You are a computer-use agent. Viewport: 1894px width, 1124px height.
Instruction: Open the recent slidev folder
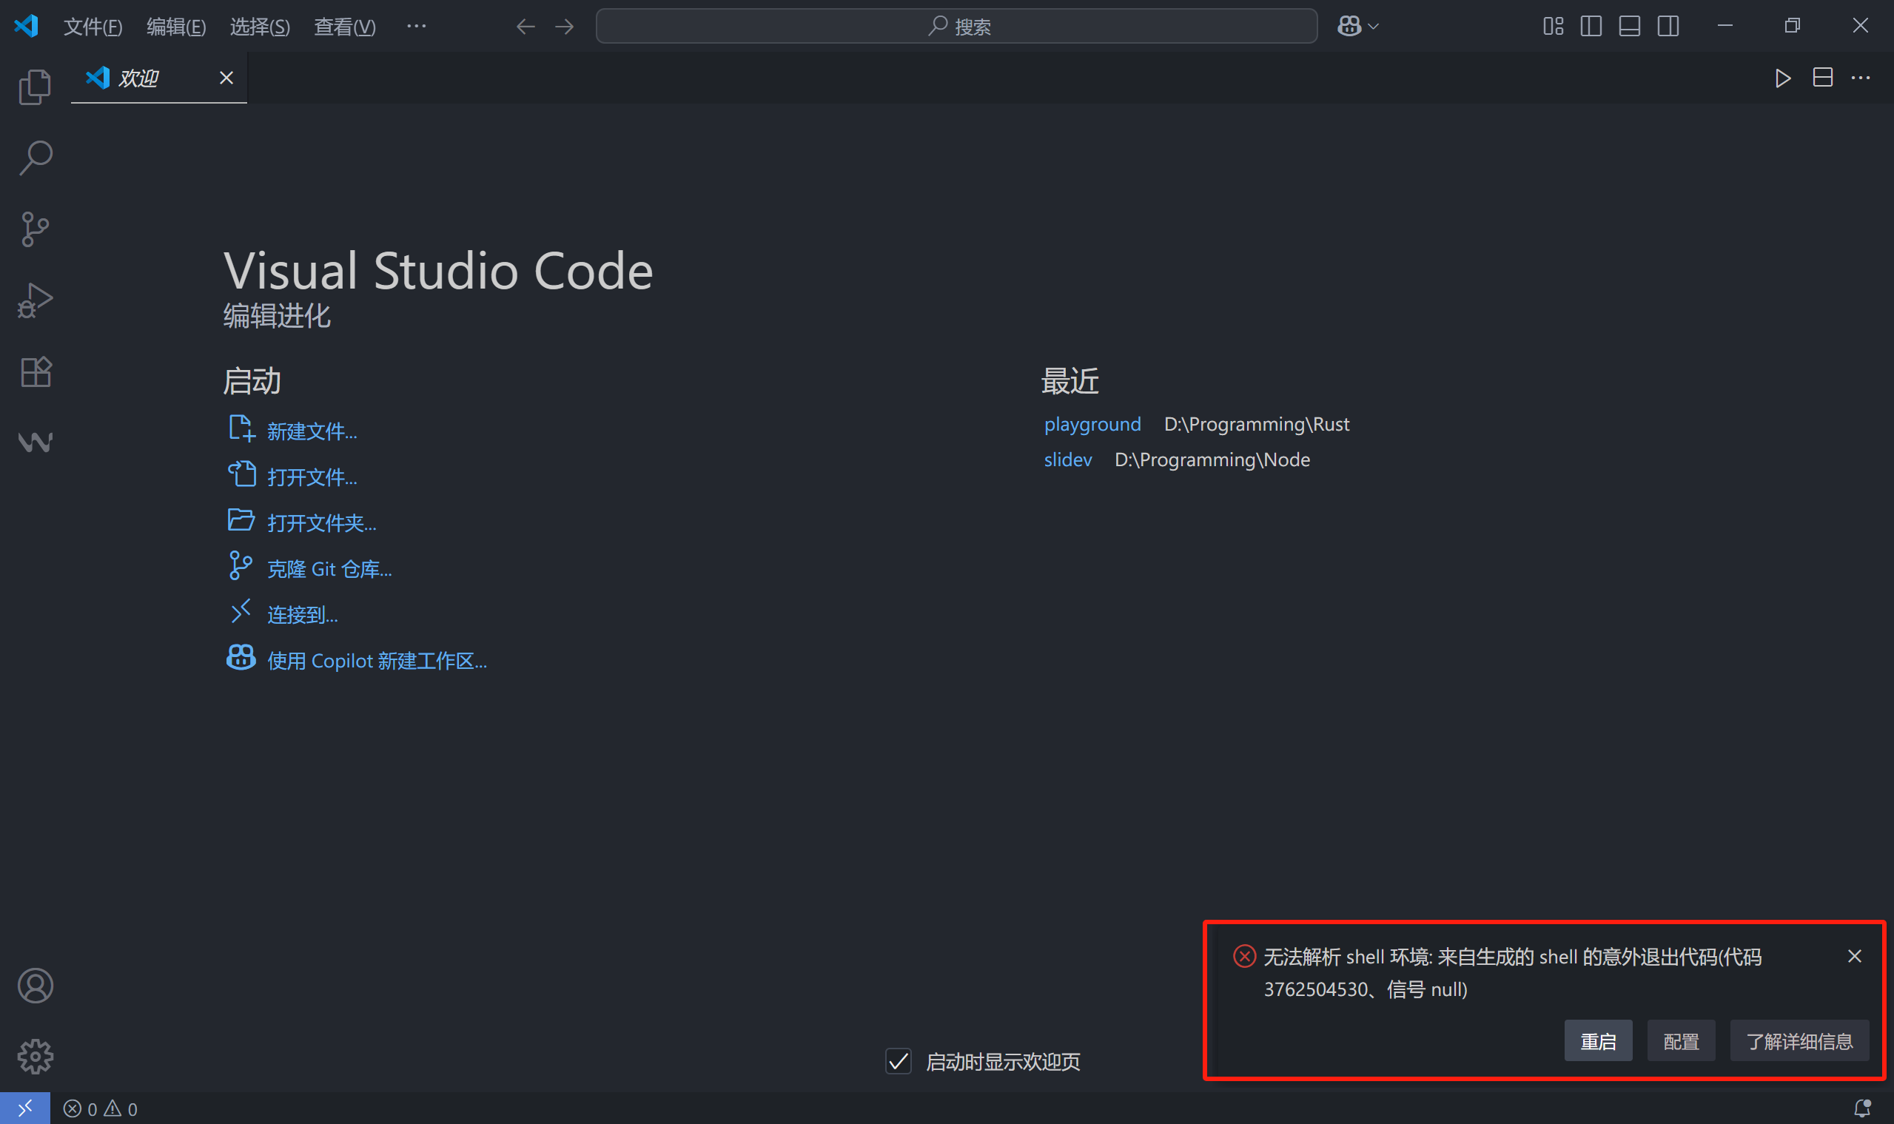(1067, 460)
